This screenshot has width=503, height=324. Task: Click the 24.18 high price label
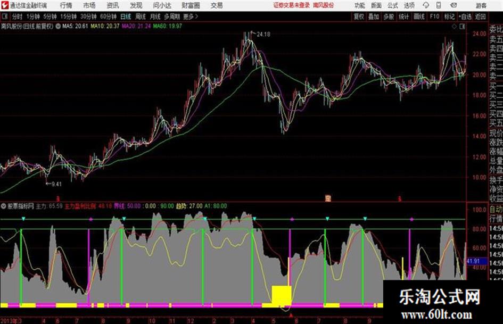point(263,34)
